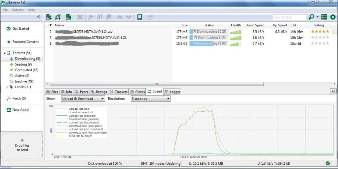This screenshot has width=338, height=169.
Task: Collapse the Torrents (51) tree node
Action: coord(5,53)
